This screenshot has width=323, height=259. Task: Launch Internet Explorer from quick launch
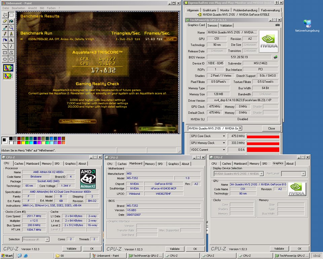(26, 256)
